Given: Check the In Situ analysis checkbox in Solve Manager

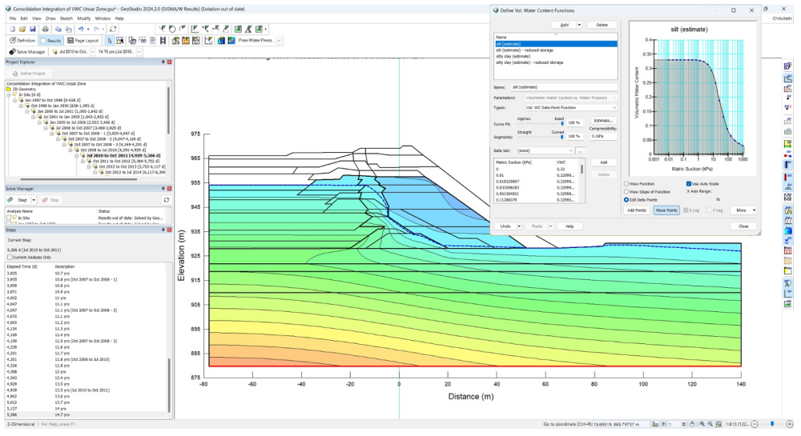Looking at the screenshot, I should coord(9,218).
